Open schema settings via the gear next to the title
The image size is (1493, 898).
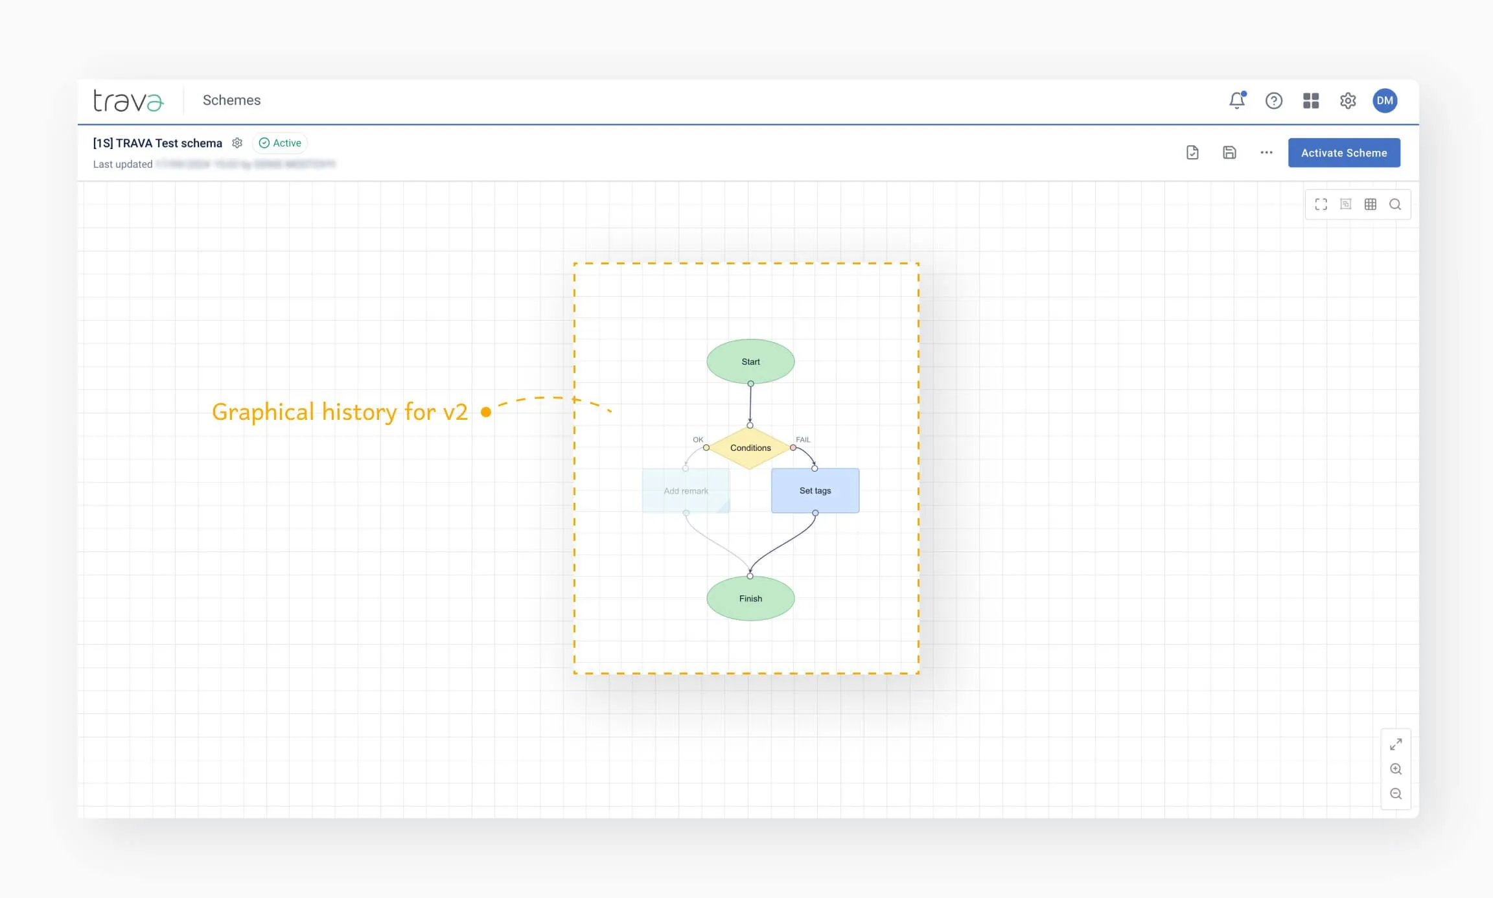(237, 143)
